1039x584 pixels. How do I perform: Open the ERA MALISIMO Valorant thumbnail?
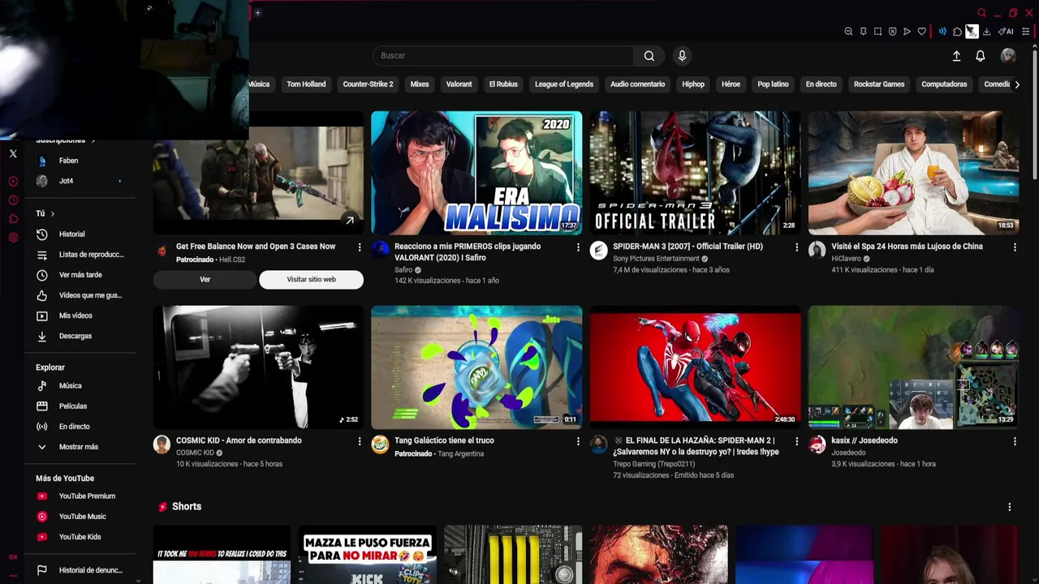(476, 173)
